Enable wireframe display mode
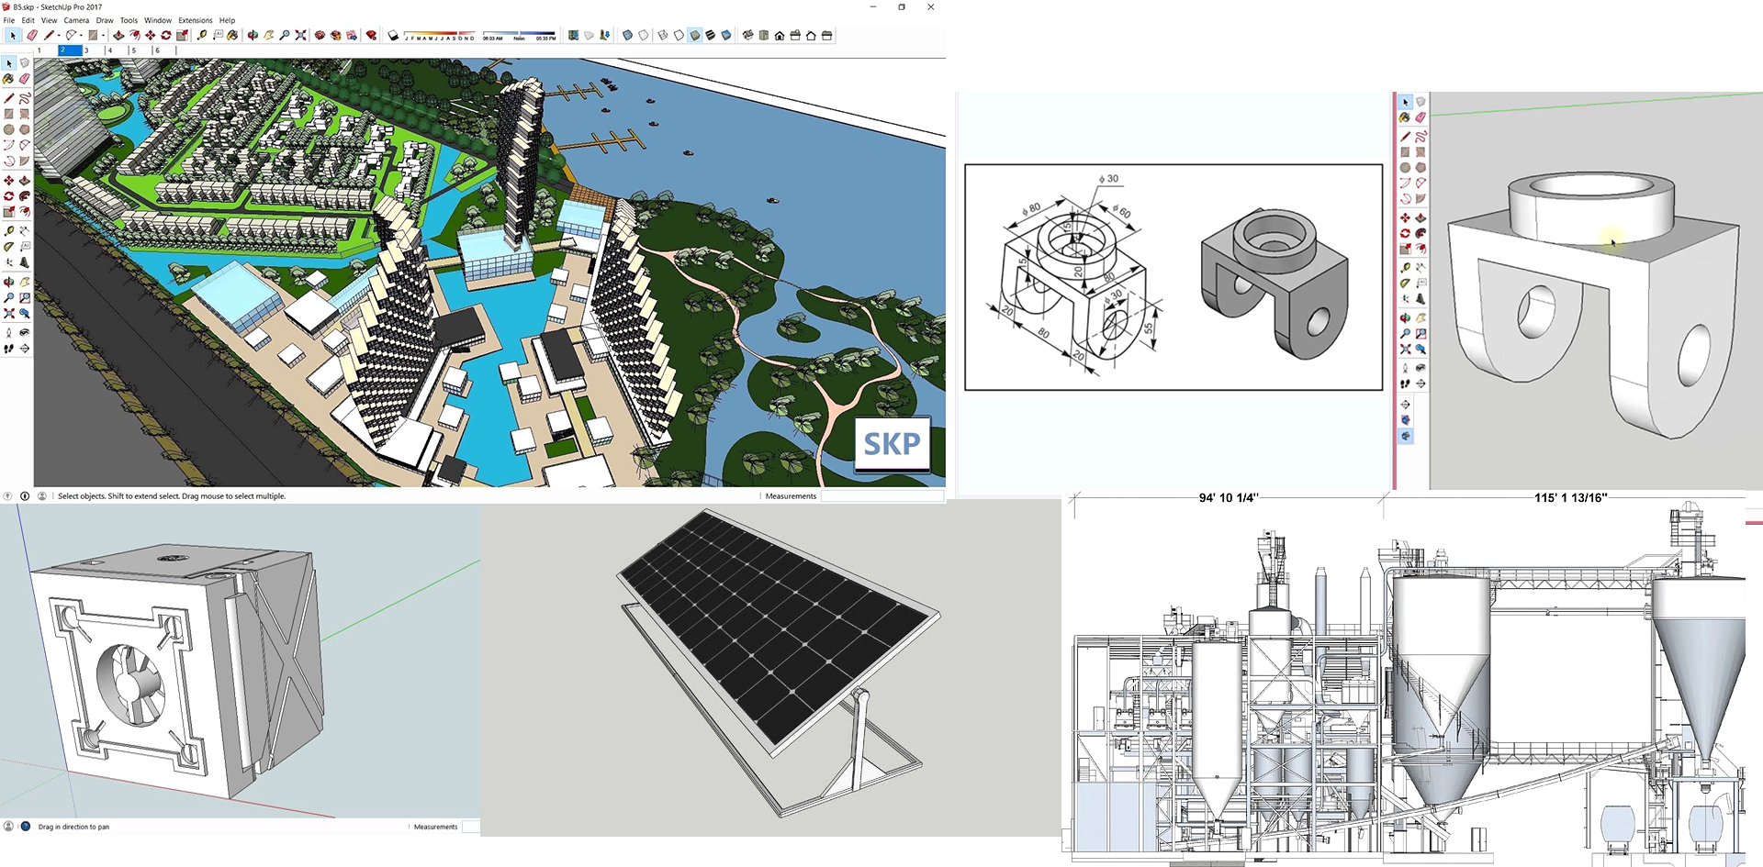This screenshot has width=1763, height=867. [664, 35]
